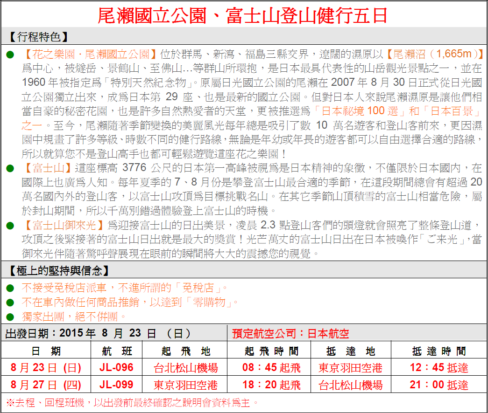Click the 抵達時間 column header
The height and width of the screenshot is (413, 488).
click(x=438, y=351)
